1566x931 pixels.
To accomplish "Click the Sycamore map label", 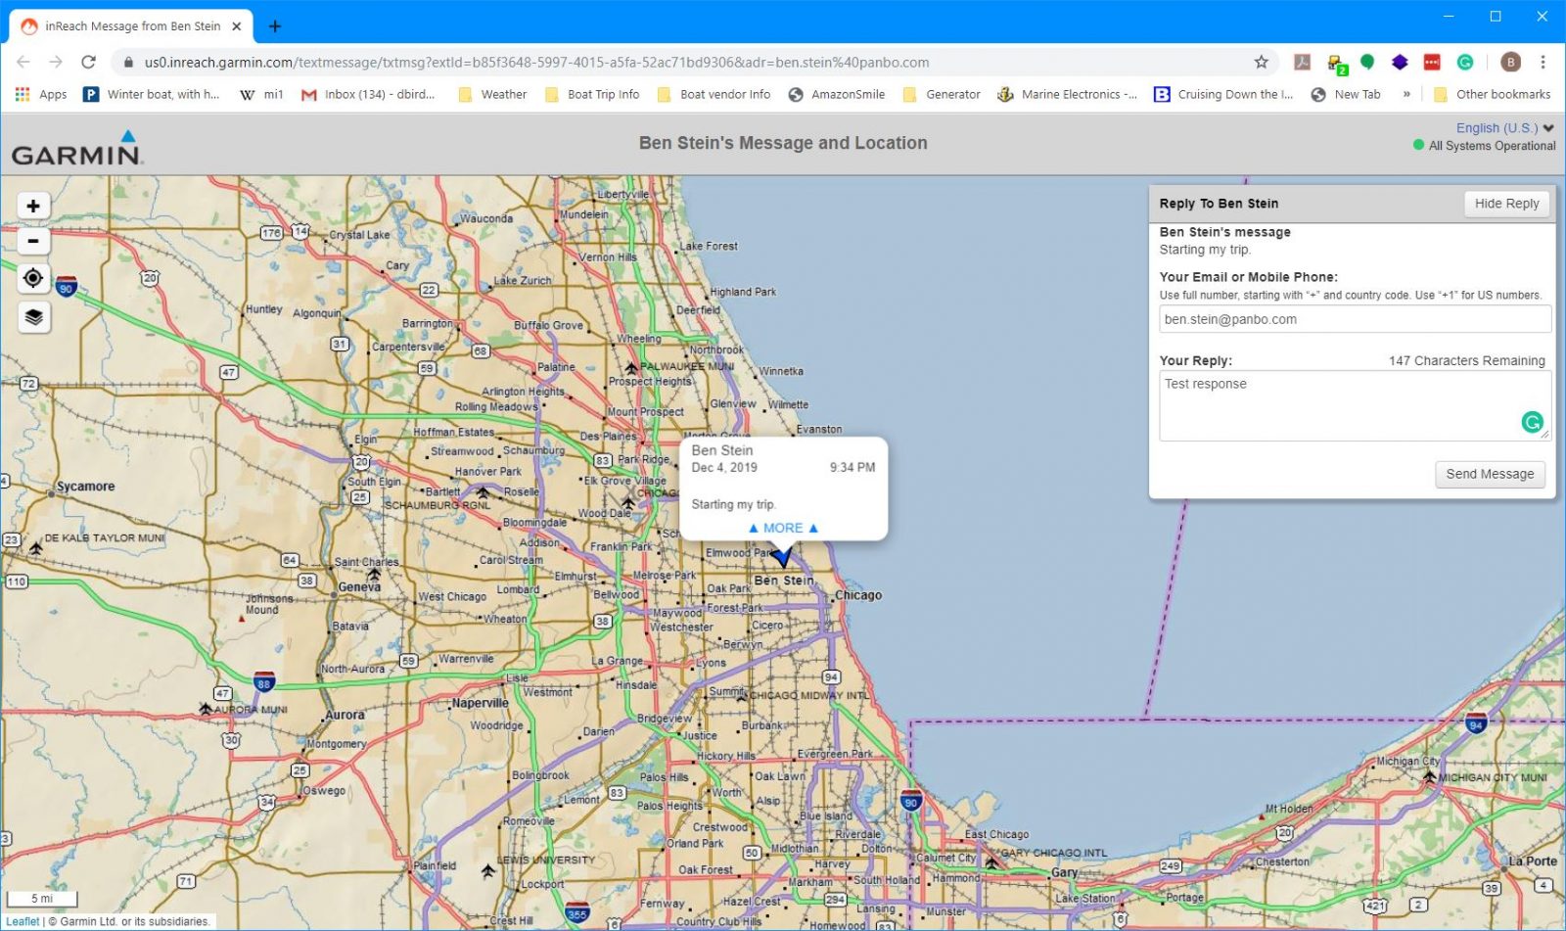I will pos(85,487).
